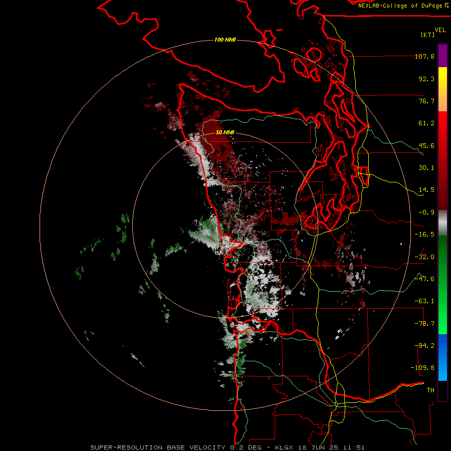
Task: Click the 100 NMI range ring label
Action: click(225, 40)
